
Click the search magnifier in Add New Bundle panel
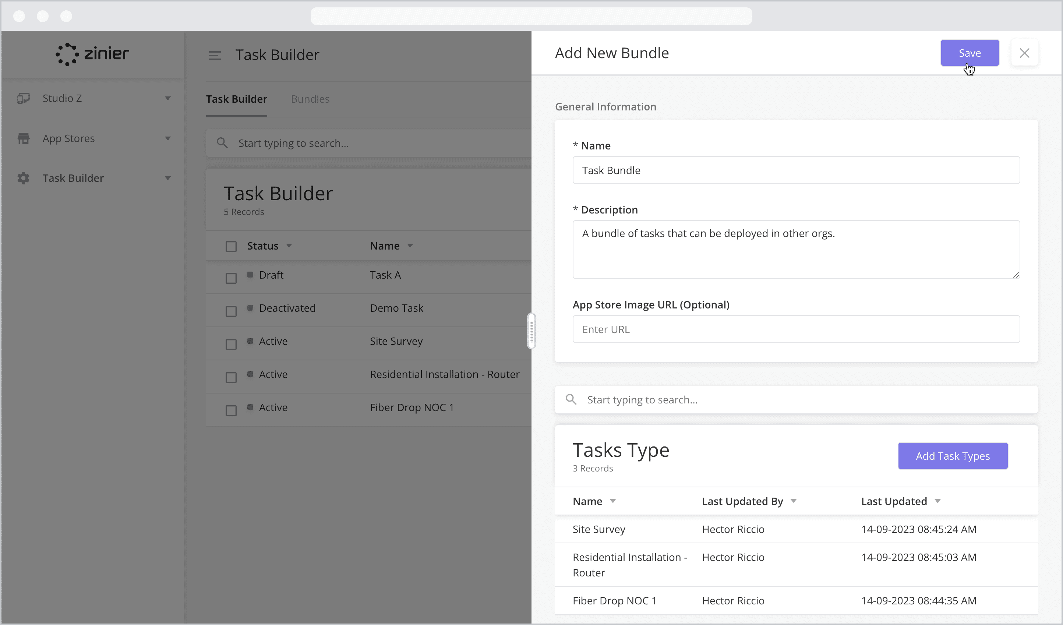pos(572,399)
